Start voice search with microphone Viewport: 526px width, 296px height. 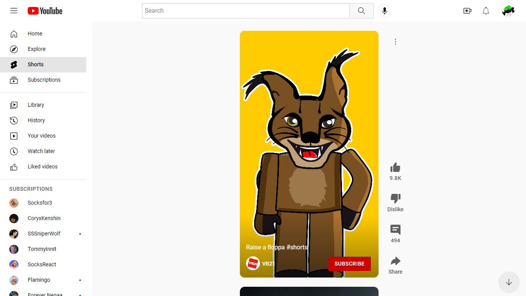tap(385, 11)
